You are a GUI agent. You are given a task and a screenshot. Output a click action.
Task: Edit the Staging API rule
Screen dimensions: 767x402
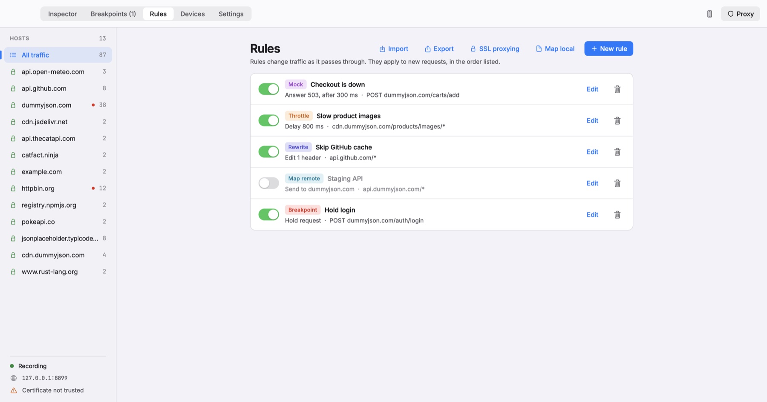click(x=592, y=183)
